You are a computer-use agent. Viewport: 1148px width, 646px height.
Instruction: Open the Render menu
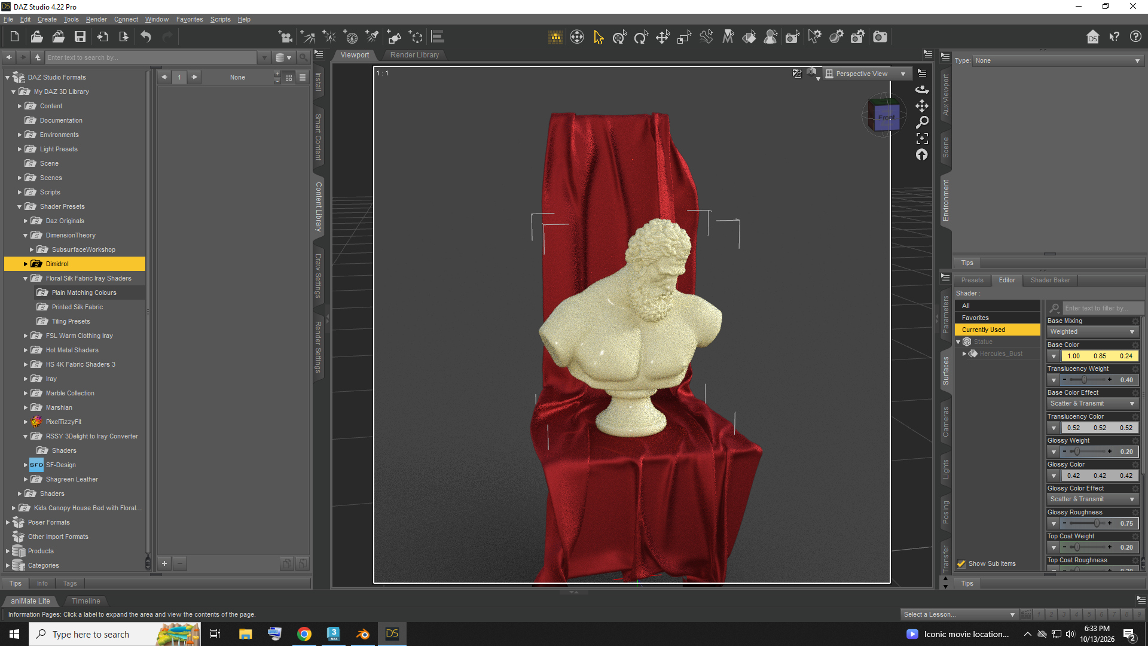(96, 19)
